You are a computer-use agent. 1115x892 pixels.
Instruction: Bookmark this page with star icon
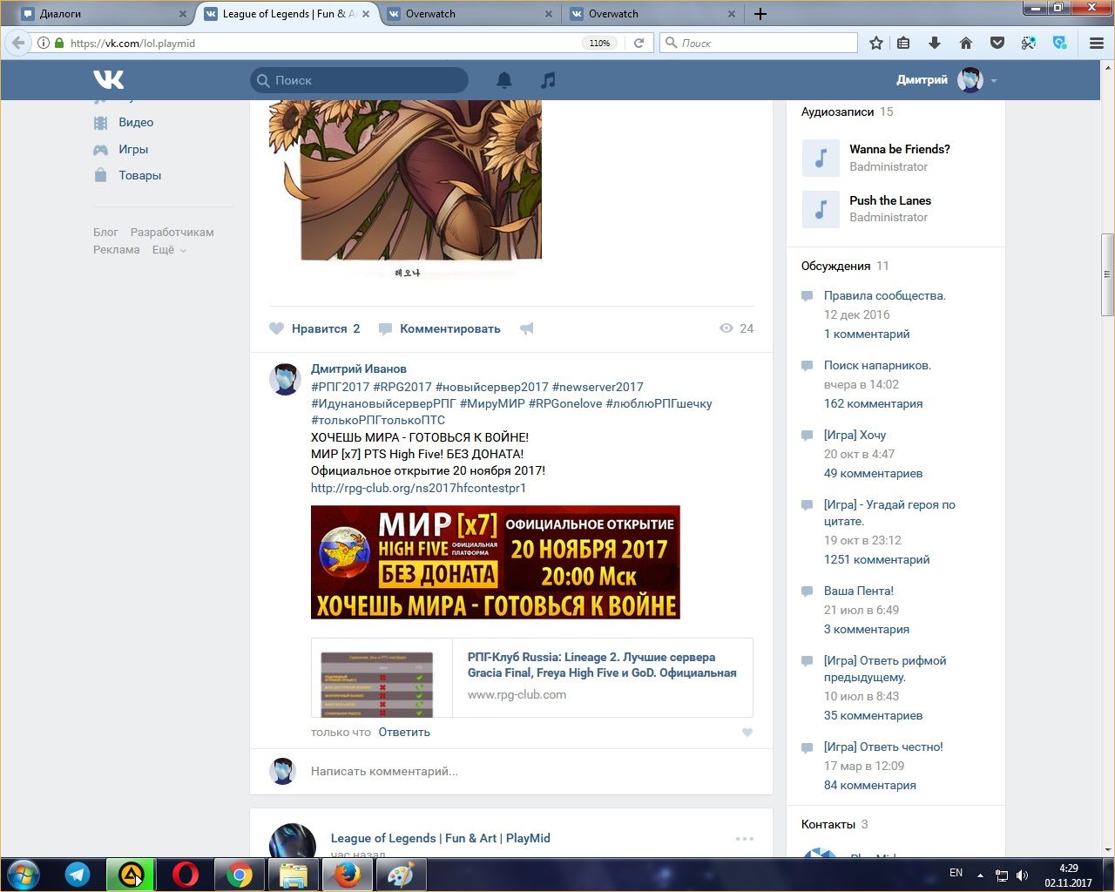pyautogui.click(x=876, y=43)
